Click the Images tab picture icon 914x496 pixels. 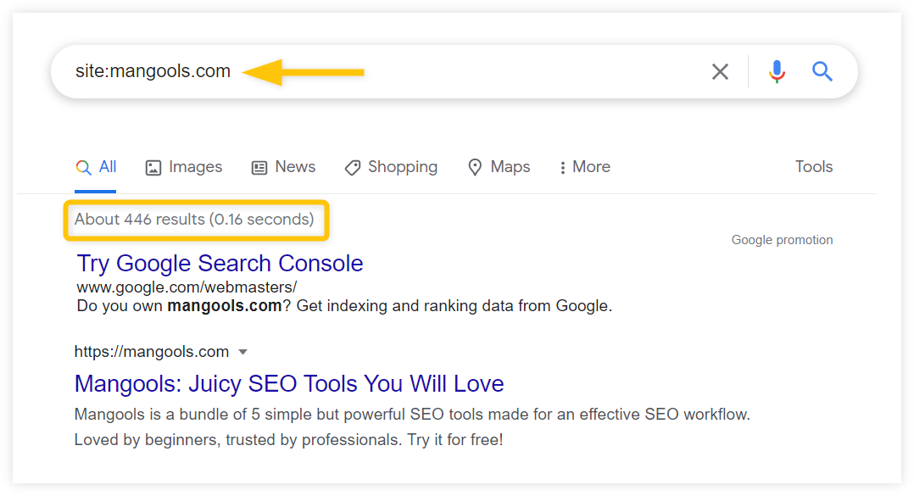coord(153,168)
